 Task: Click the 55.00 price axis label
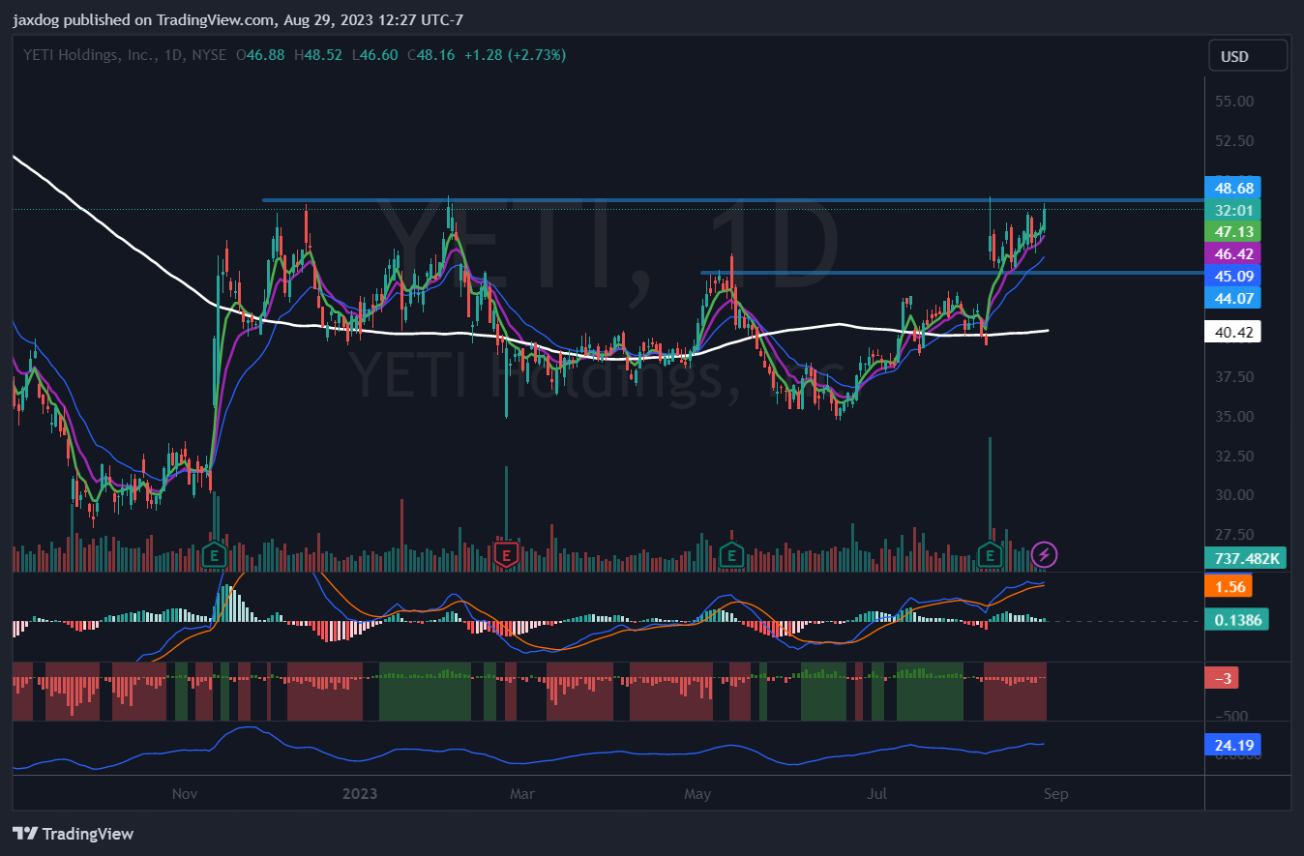point(1233,101)
